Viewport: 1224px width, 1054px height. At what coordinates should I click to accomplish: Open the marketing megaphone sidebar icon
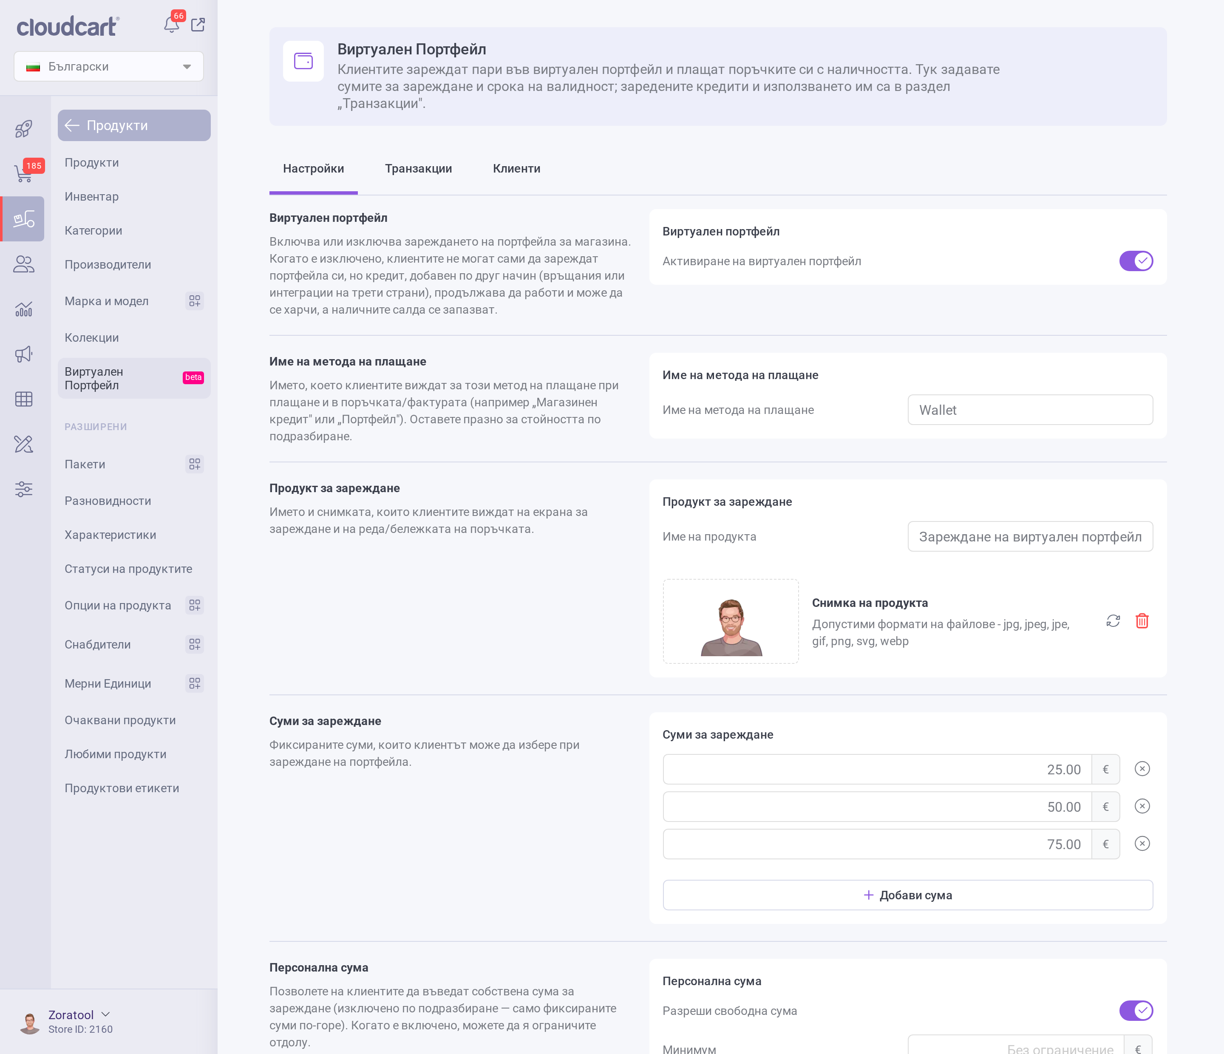[x=24, y=354]
